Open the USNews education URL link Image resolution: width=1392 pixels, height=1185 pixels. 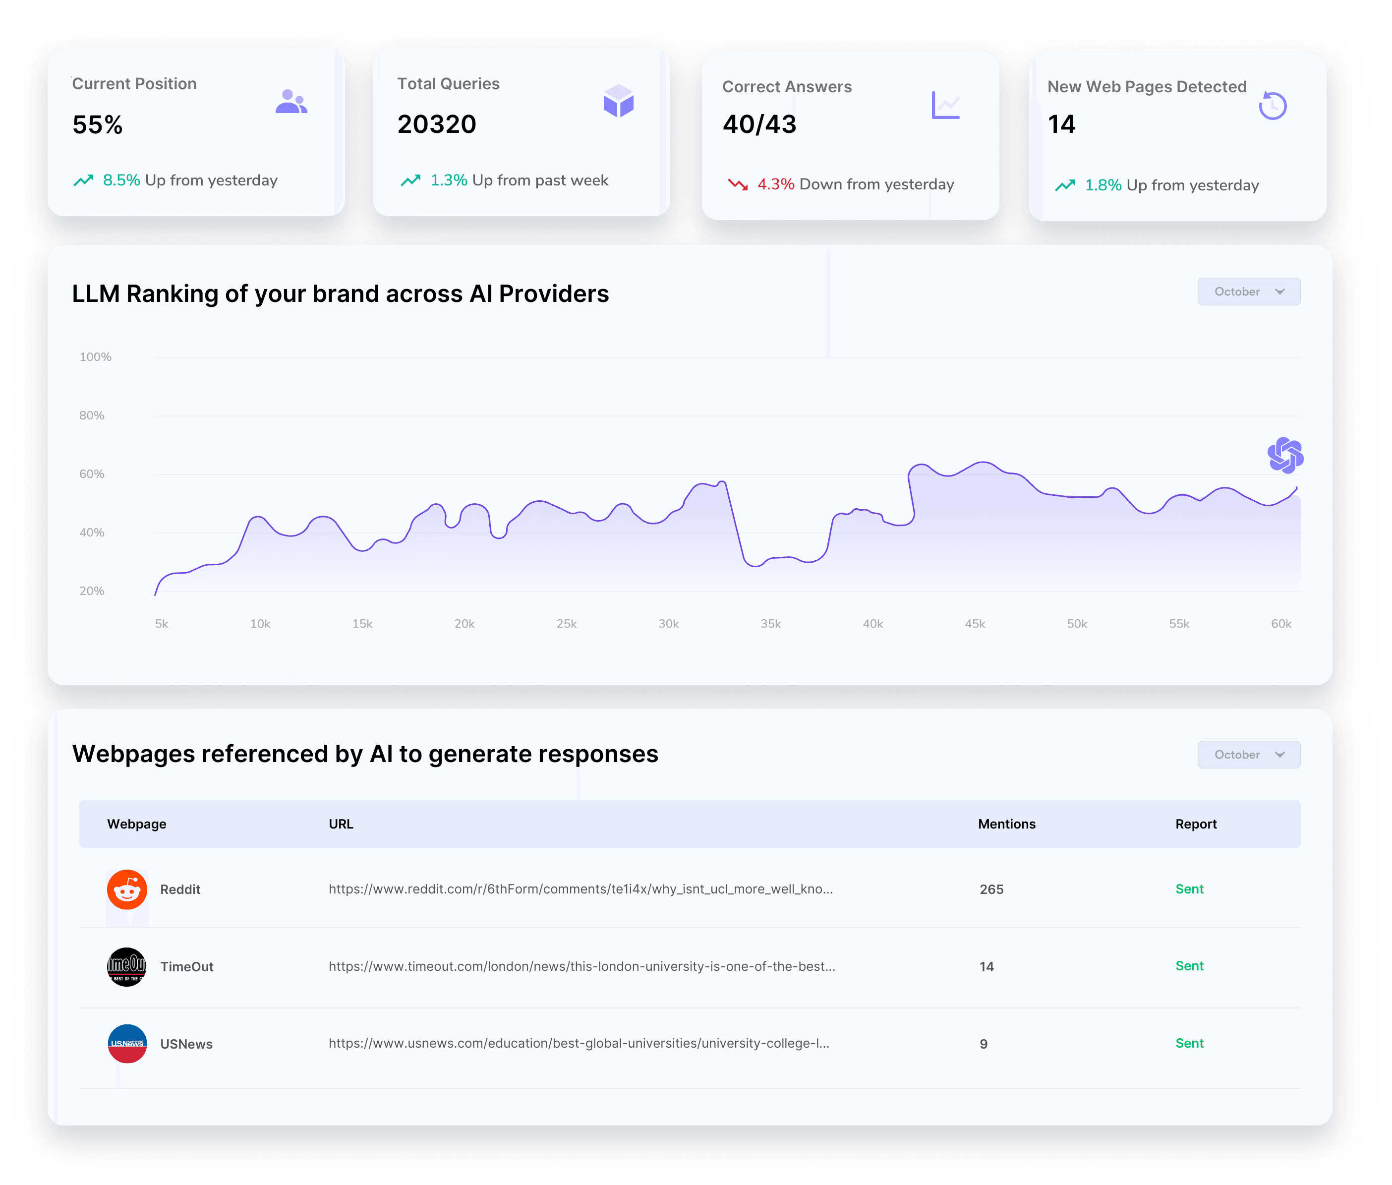tap(579, 1043)
